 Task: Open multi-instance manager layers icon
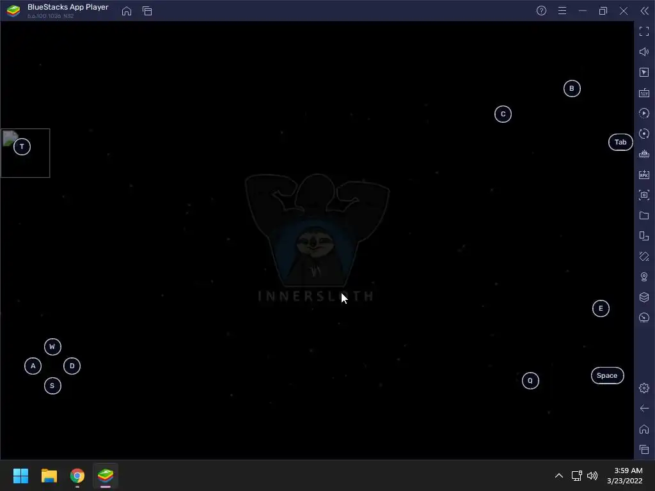pos(644,297)
